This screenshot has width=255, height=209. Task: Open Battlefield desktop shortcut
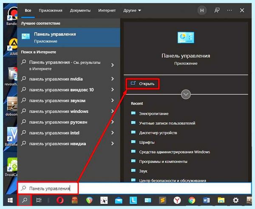click(x=11, y=137)
